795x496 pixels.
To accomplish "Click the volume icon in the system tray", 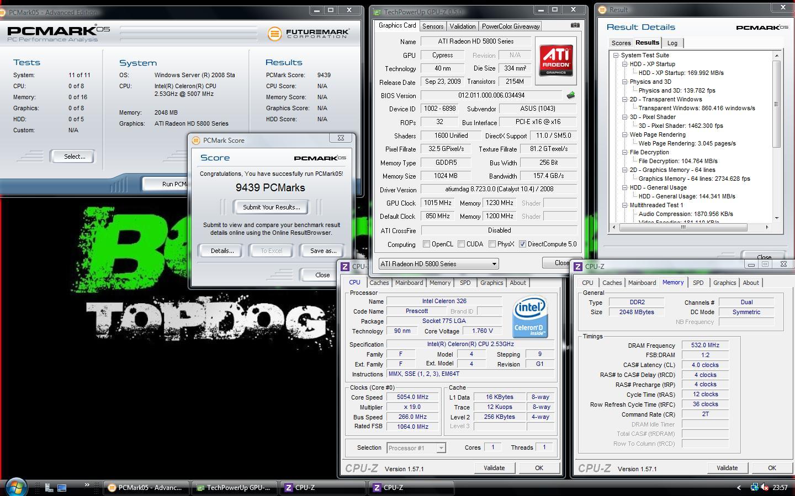I will point(765,487).
